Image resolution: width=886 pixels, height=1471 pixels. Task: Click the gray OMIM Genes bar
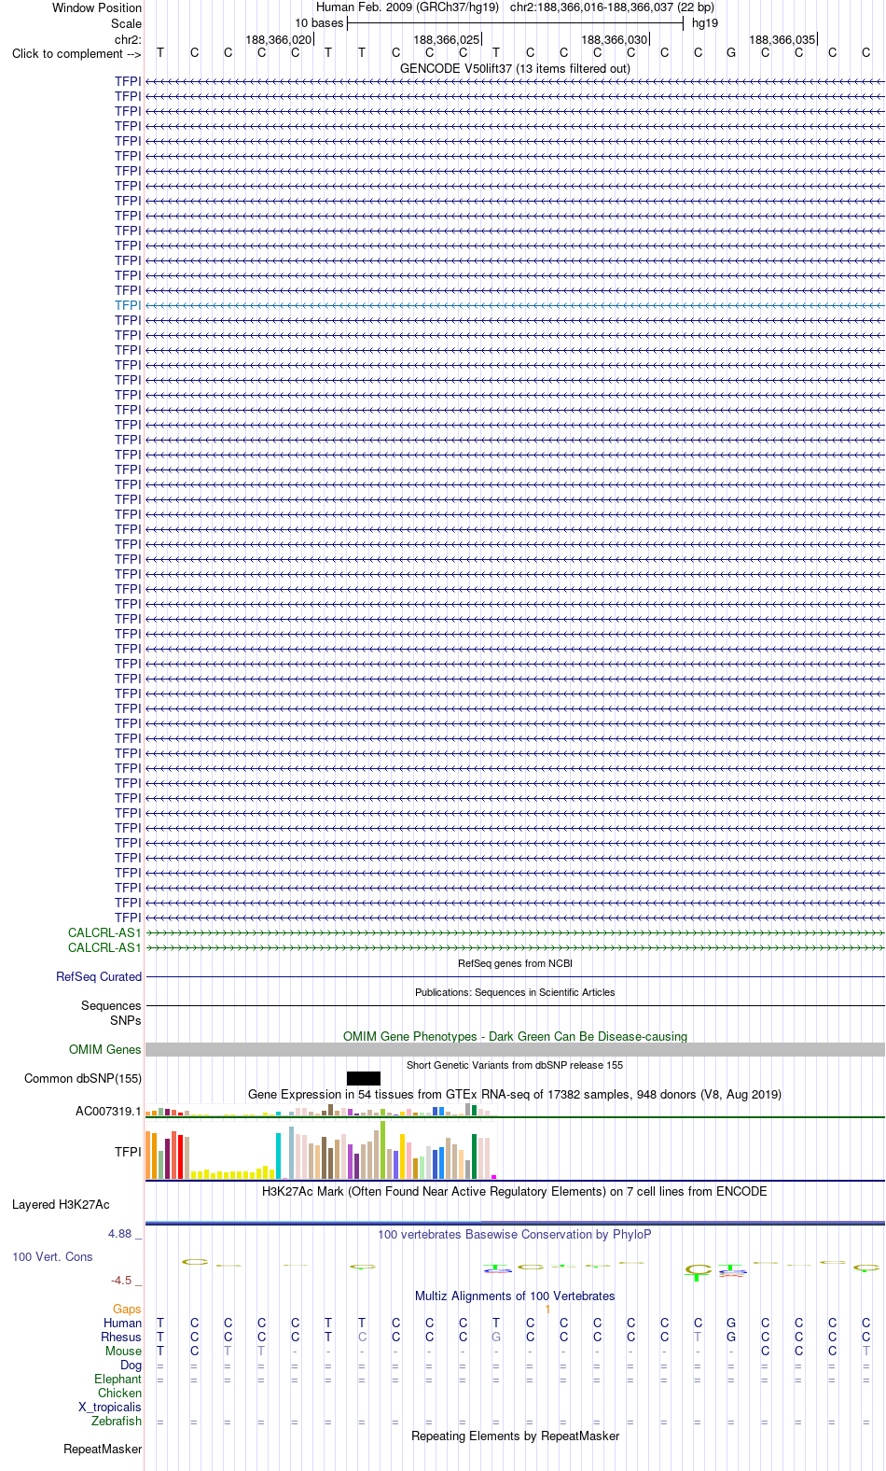(515, 1050)
